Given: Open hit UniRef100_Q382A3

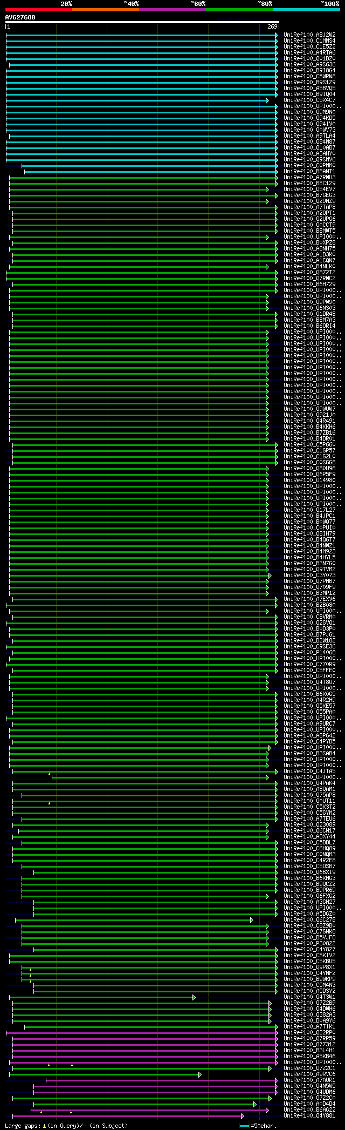Looking at the screenshot, I should [x=309, y=1015].
